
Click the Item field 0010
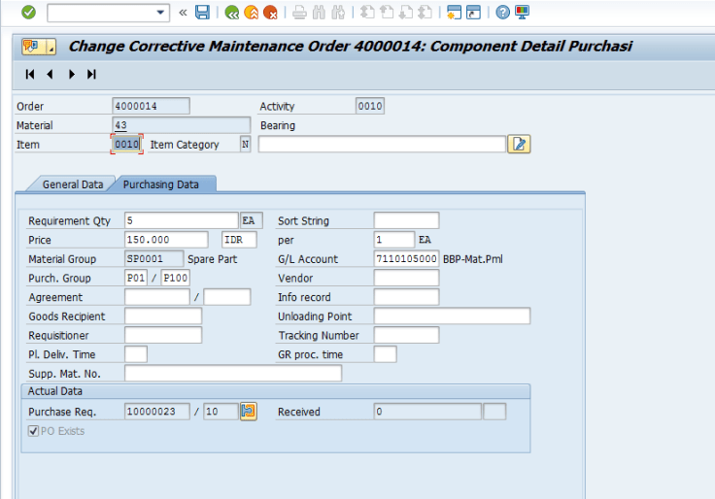point(126,145)
